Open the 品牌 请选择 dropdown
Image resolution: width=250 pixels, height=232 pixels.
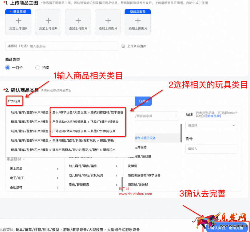coord(211,125)
